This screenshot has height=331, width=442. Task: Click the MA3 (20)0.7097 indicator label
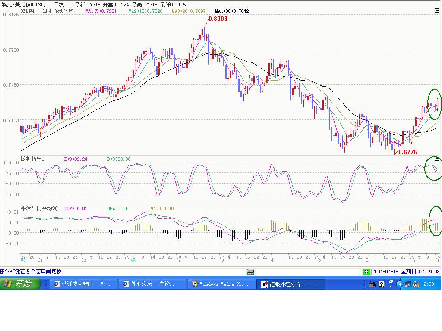(x=189, y=11)
